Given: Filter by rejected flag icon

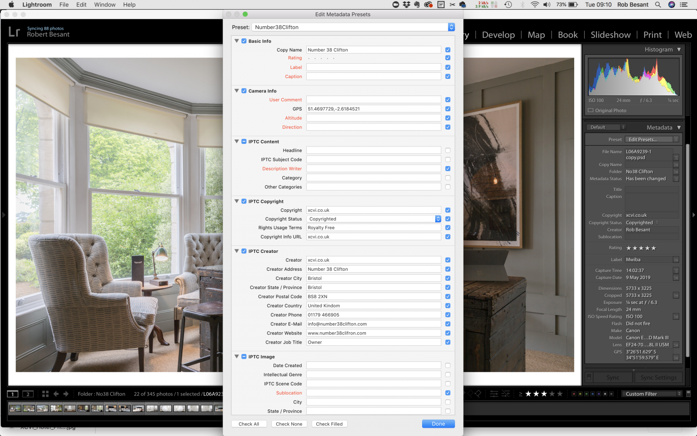Looking at the screenshot, I should tap(478, 394).
